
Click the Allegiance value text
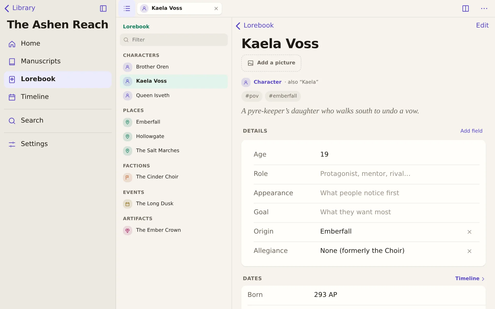362,251
